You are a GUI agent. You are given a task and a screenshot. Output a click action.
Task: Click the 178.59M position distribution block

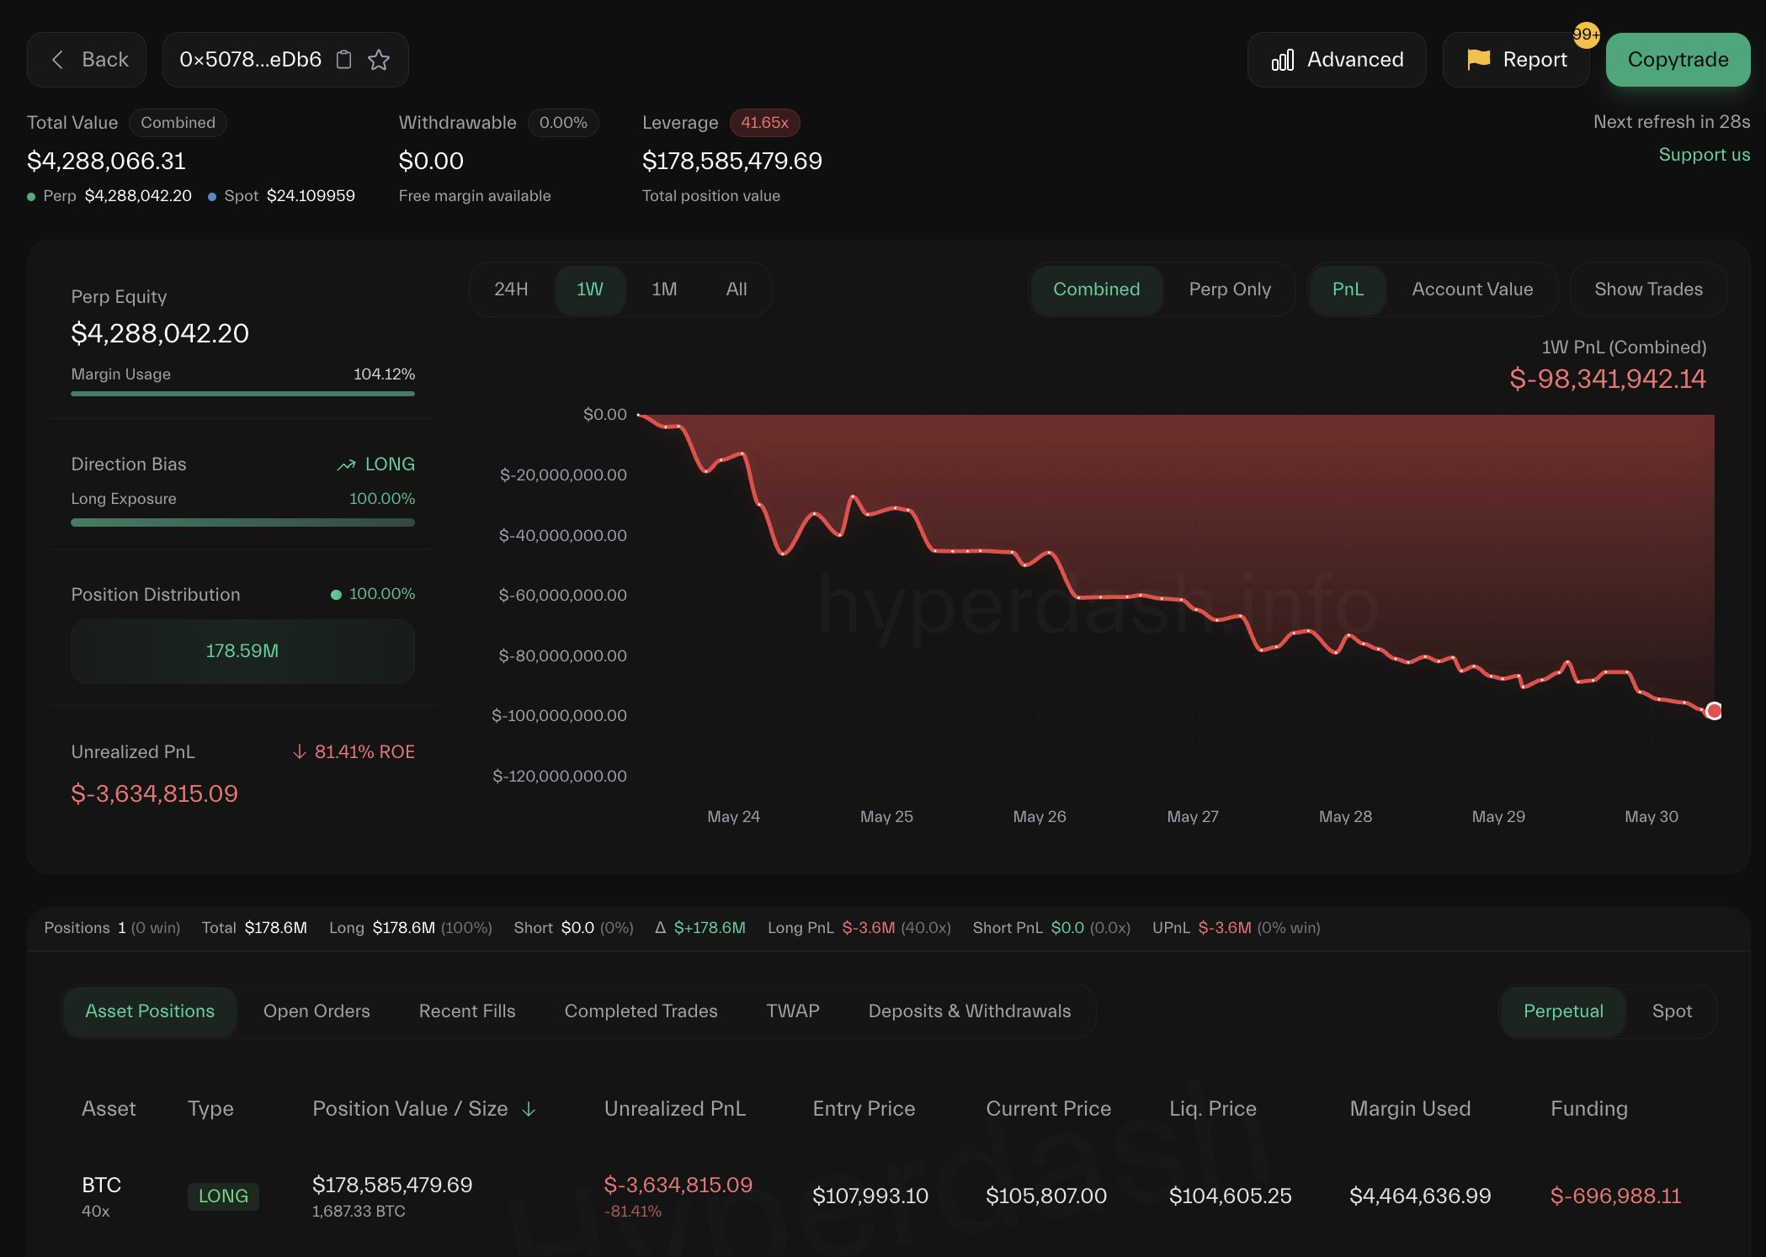click(x=242, y=651)
